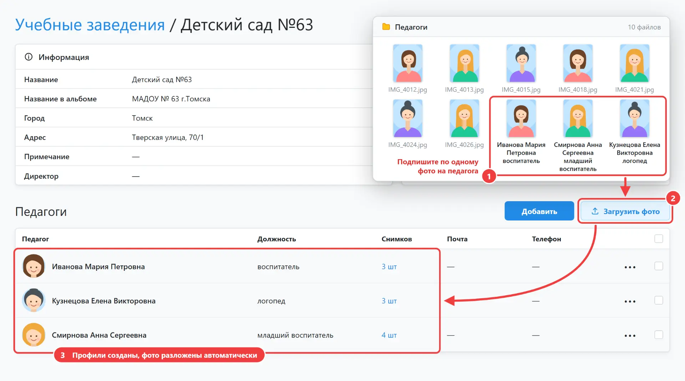The width and height of the screenshot is (685, 381).
Task: Select photo named Смирнова Анна Сергеевна младший воспитатель
Action: click(578, 118)
